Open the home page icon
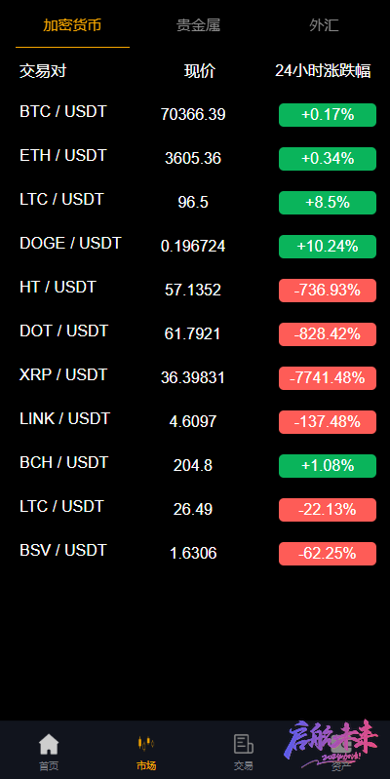The width and height of the screenshot is (390, 779). point(49,744)
